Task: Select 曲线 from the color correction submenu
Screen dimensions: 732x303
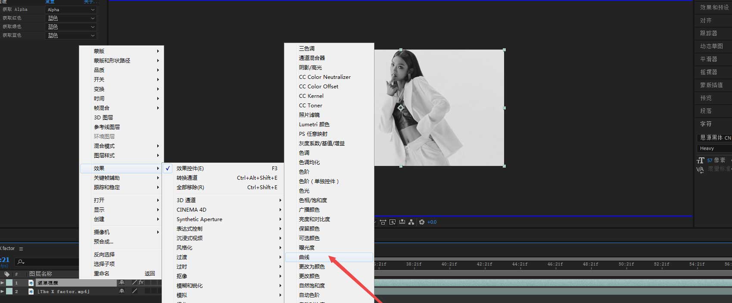Action: tap(329, 257)
